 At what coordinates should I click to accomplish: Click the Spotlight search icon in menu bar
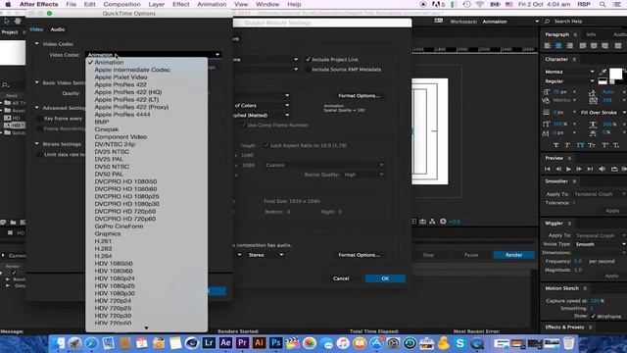(x=603, y=4)
